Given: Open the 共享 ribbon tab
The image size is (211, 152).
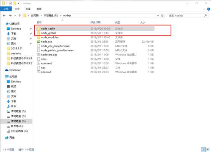Looking at the screenshot, I should 28,9.
